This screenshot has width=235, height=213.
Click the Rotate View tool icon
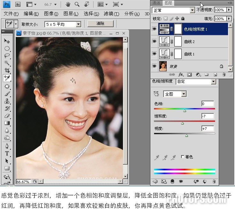coord(87,4)
